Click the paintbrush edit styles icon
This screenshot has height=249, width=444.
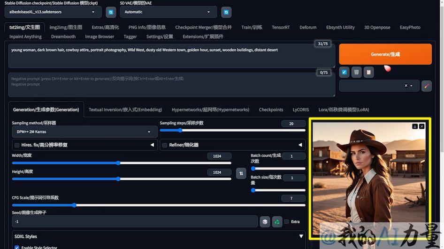427,86
